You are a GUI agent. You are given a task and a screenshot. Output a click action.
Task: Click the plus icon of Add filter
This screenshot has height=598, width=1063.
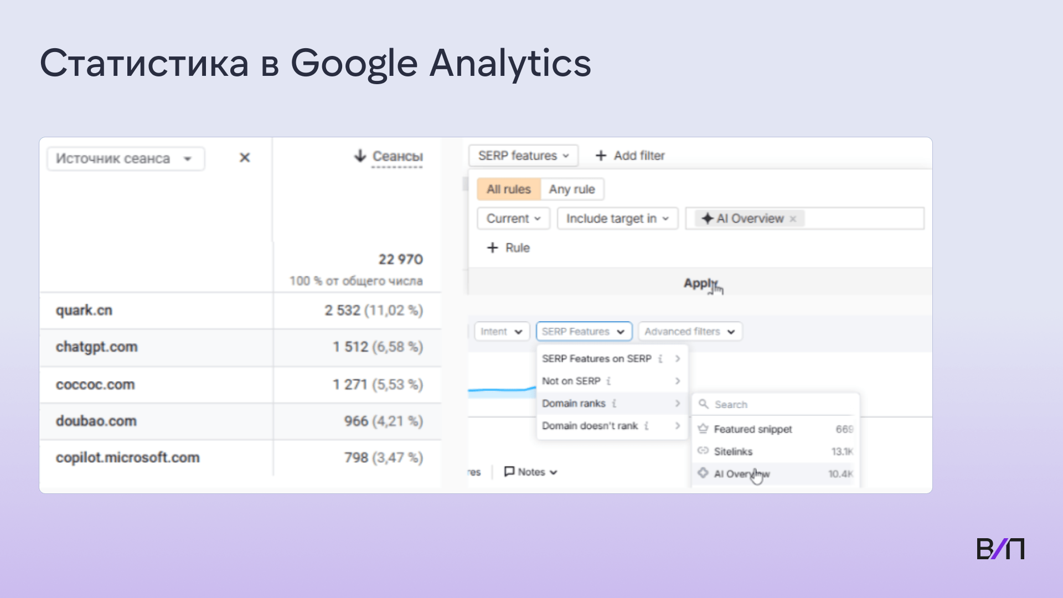pos(601,156)
